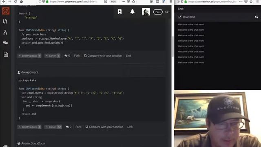Click the Pocket icon in Codewars address bar
Screen dimensions: 261x147
128,2
